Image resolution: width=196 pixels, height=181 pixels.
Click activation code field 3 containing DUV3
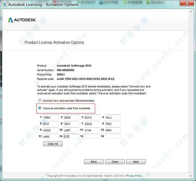92,117
